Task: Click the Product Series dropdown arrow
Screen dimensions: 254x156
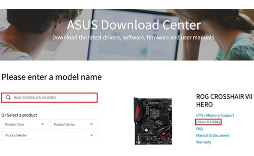Action: [91, 124]
